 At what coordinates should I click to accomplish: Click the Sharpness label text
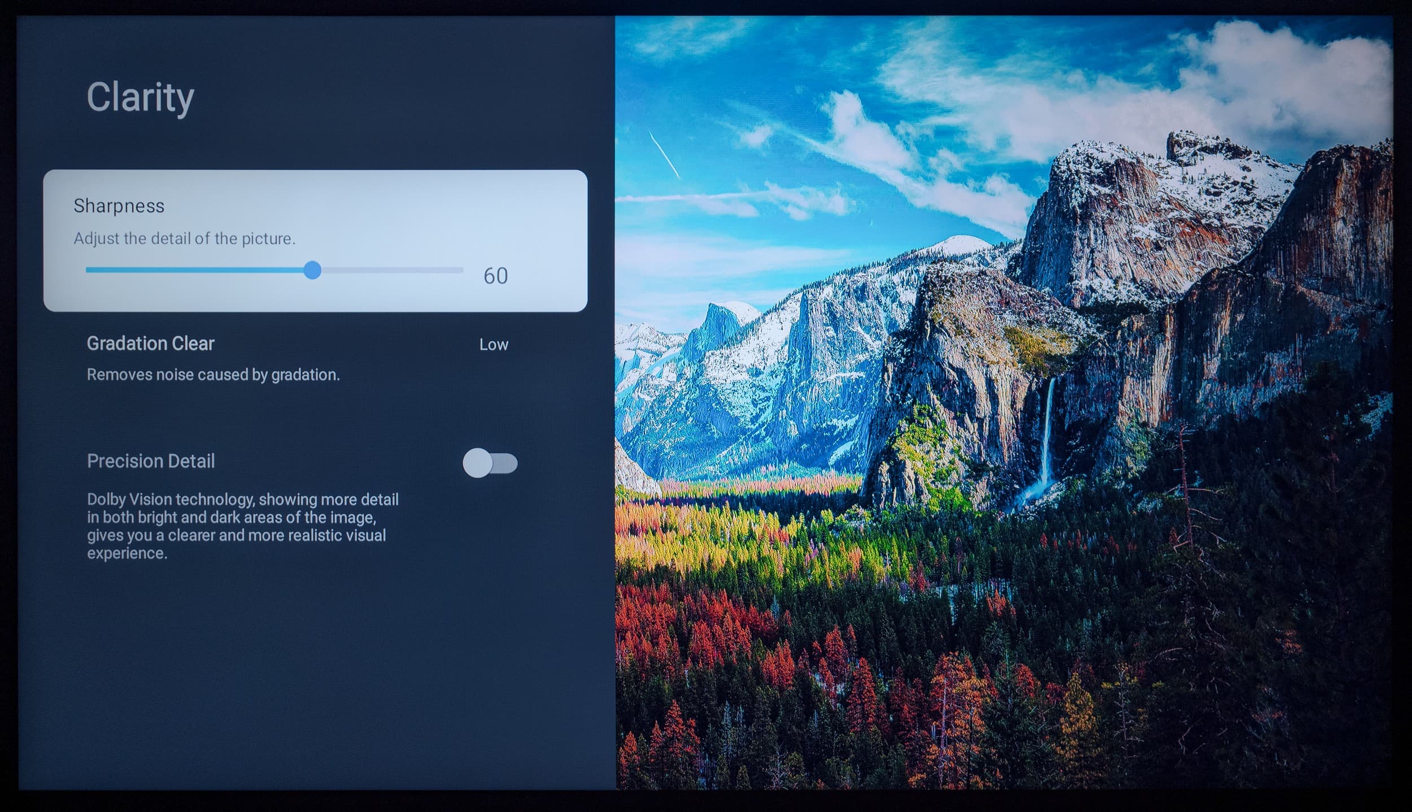(119, 206)
